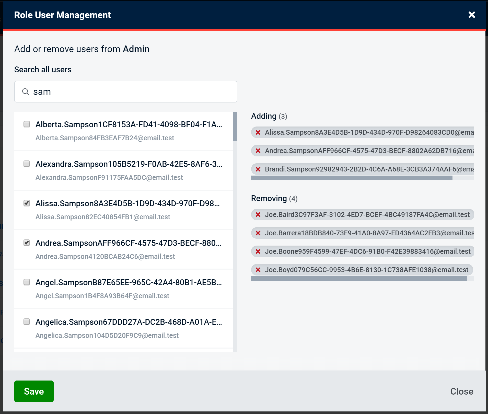Remove Alissa.Sampson from the Adding list
Screen dimensions: 488x414
coord(258,133)
